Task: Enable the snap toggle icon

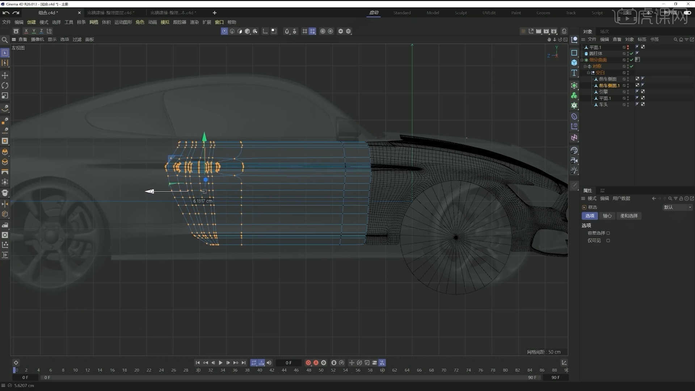Action: tap(287, 31)
